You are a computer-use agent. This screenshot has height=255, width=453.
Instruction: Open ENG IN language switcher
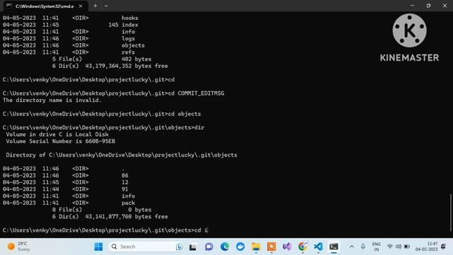(376, 246)
